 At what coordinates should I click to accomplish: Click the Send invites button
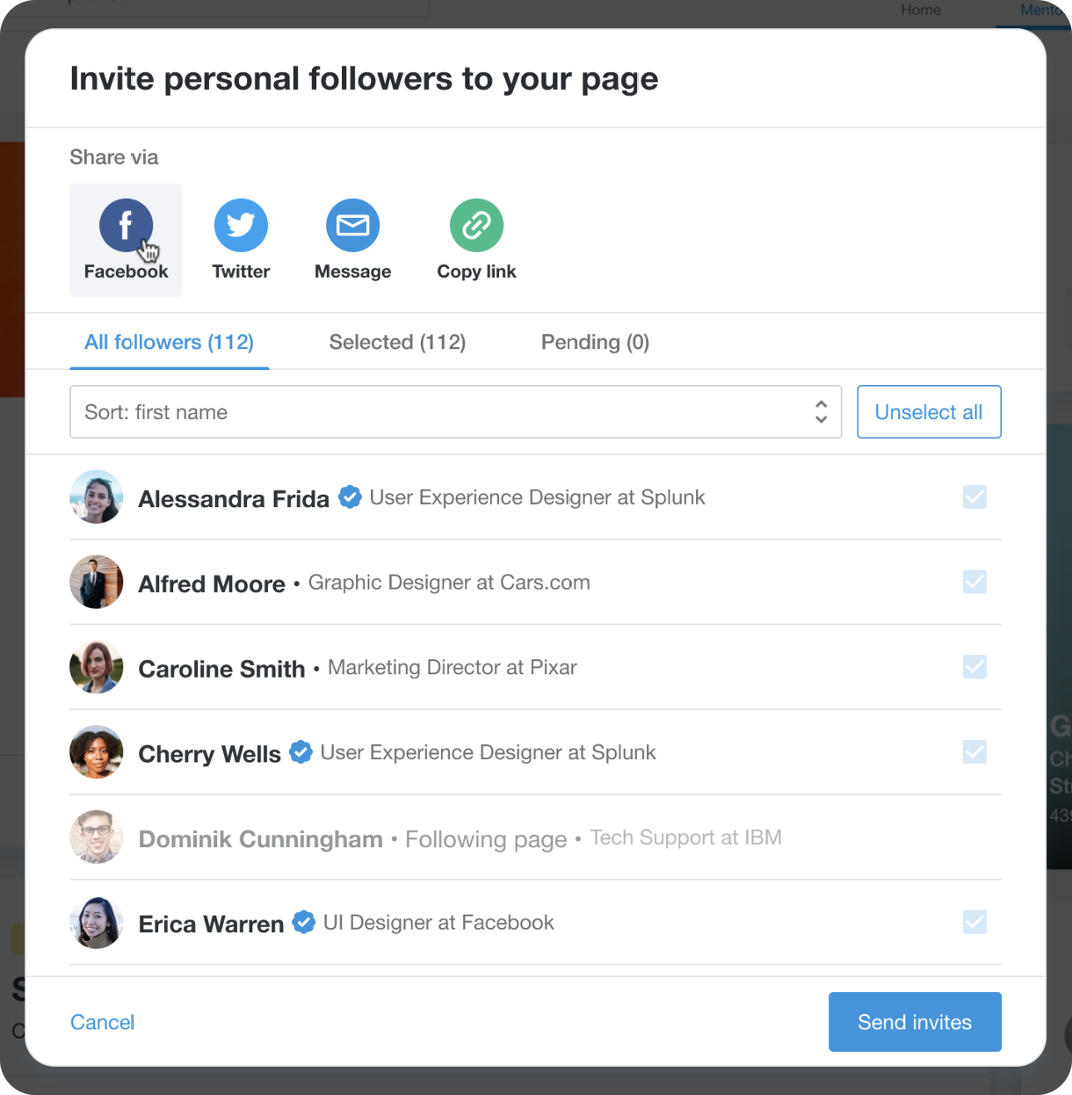[915, 1022]
